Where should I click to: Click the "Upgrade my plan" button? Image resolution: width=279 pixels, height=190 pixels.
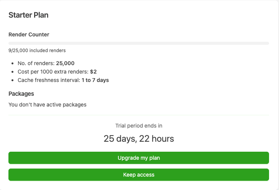(x=139, y=158)
